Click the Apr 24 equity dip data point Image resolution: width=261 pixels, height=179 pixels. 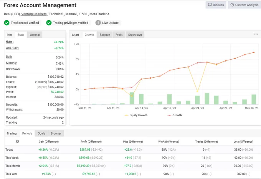click(197, 91)
